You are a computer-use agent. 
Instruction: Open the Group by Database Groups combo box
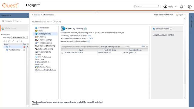(19, 38)
